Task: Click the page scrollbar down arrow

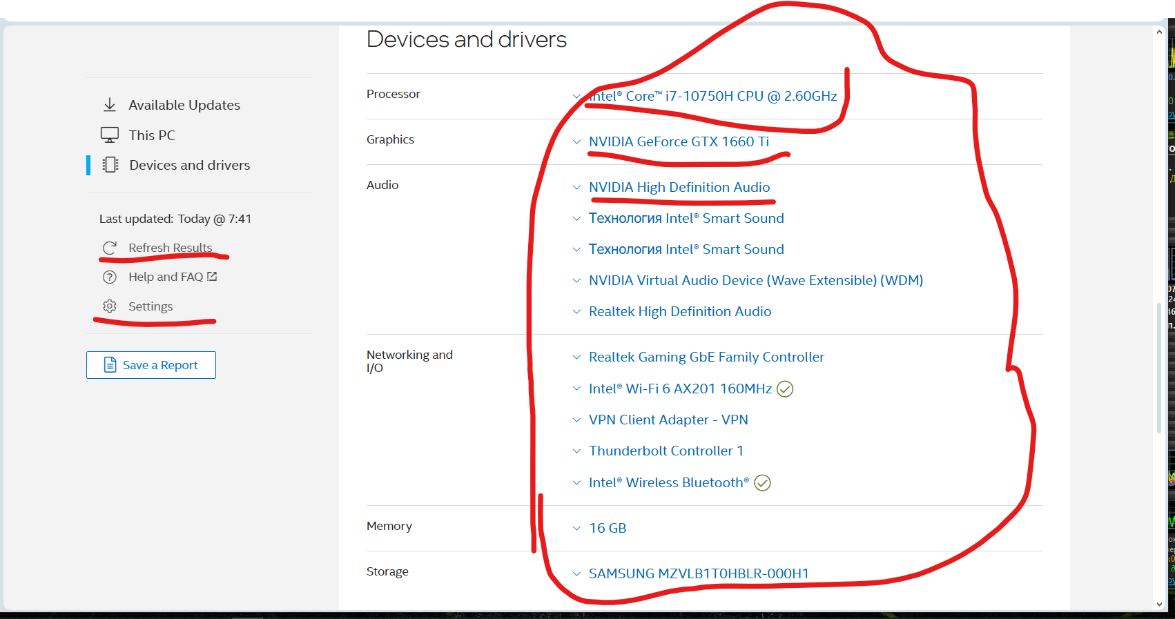Action: [x=1159, y=605]
